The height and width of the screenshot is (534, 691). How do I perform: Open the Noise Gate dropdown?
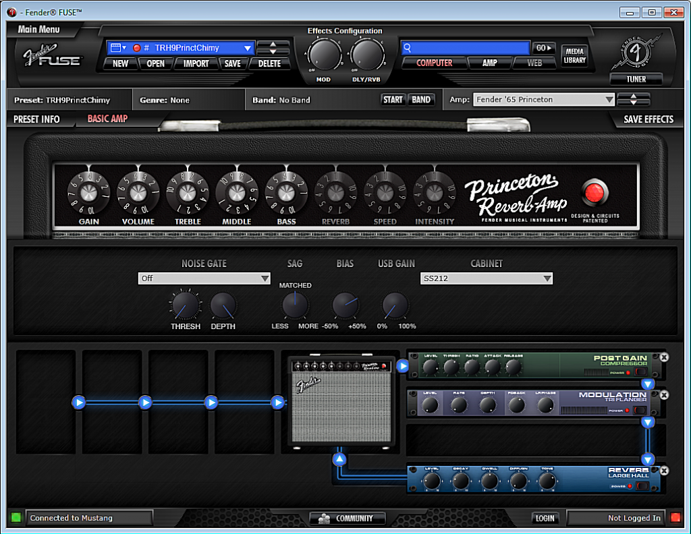204,278
